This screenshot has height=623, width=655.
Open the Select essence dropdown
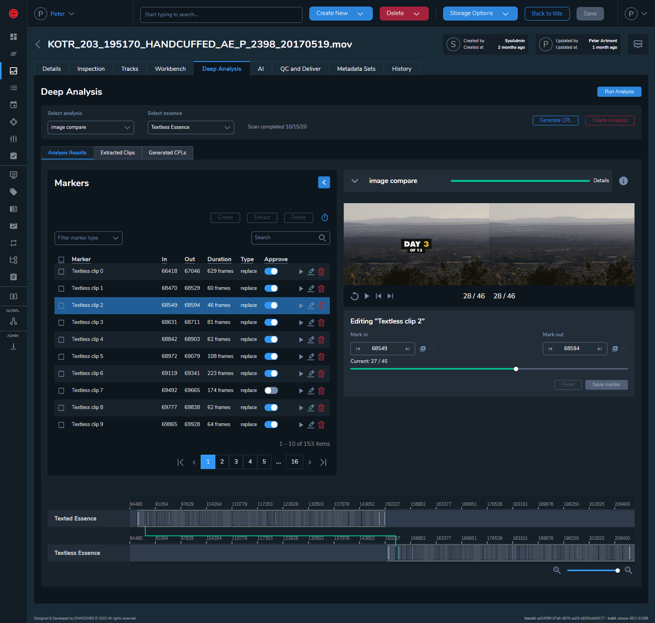(191, 127)
